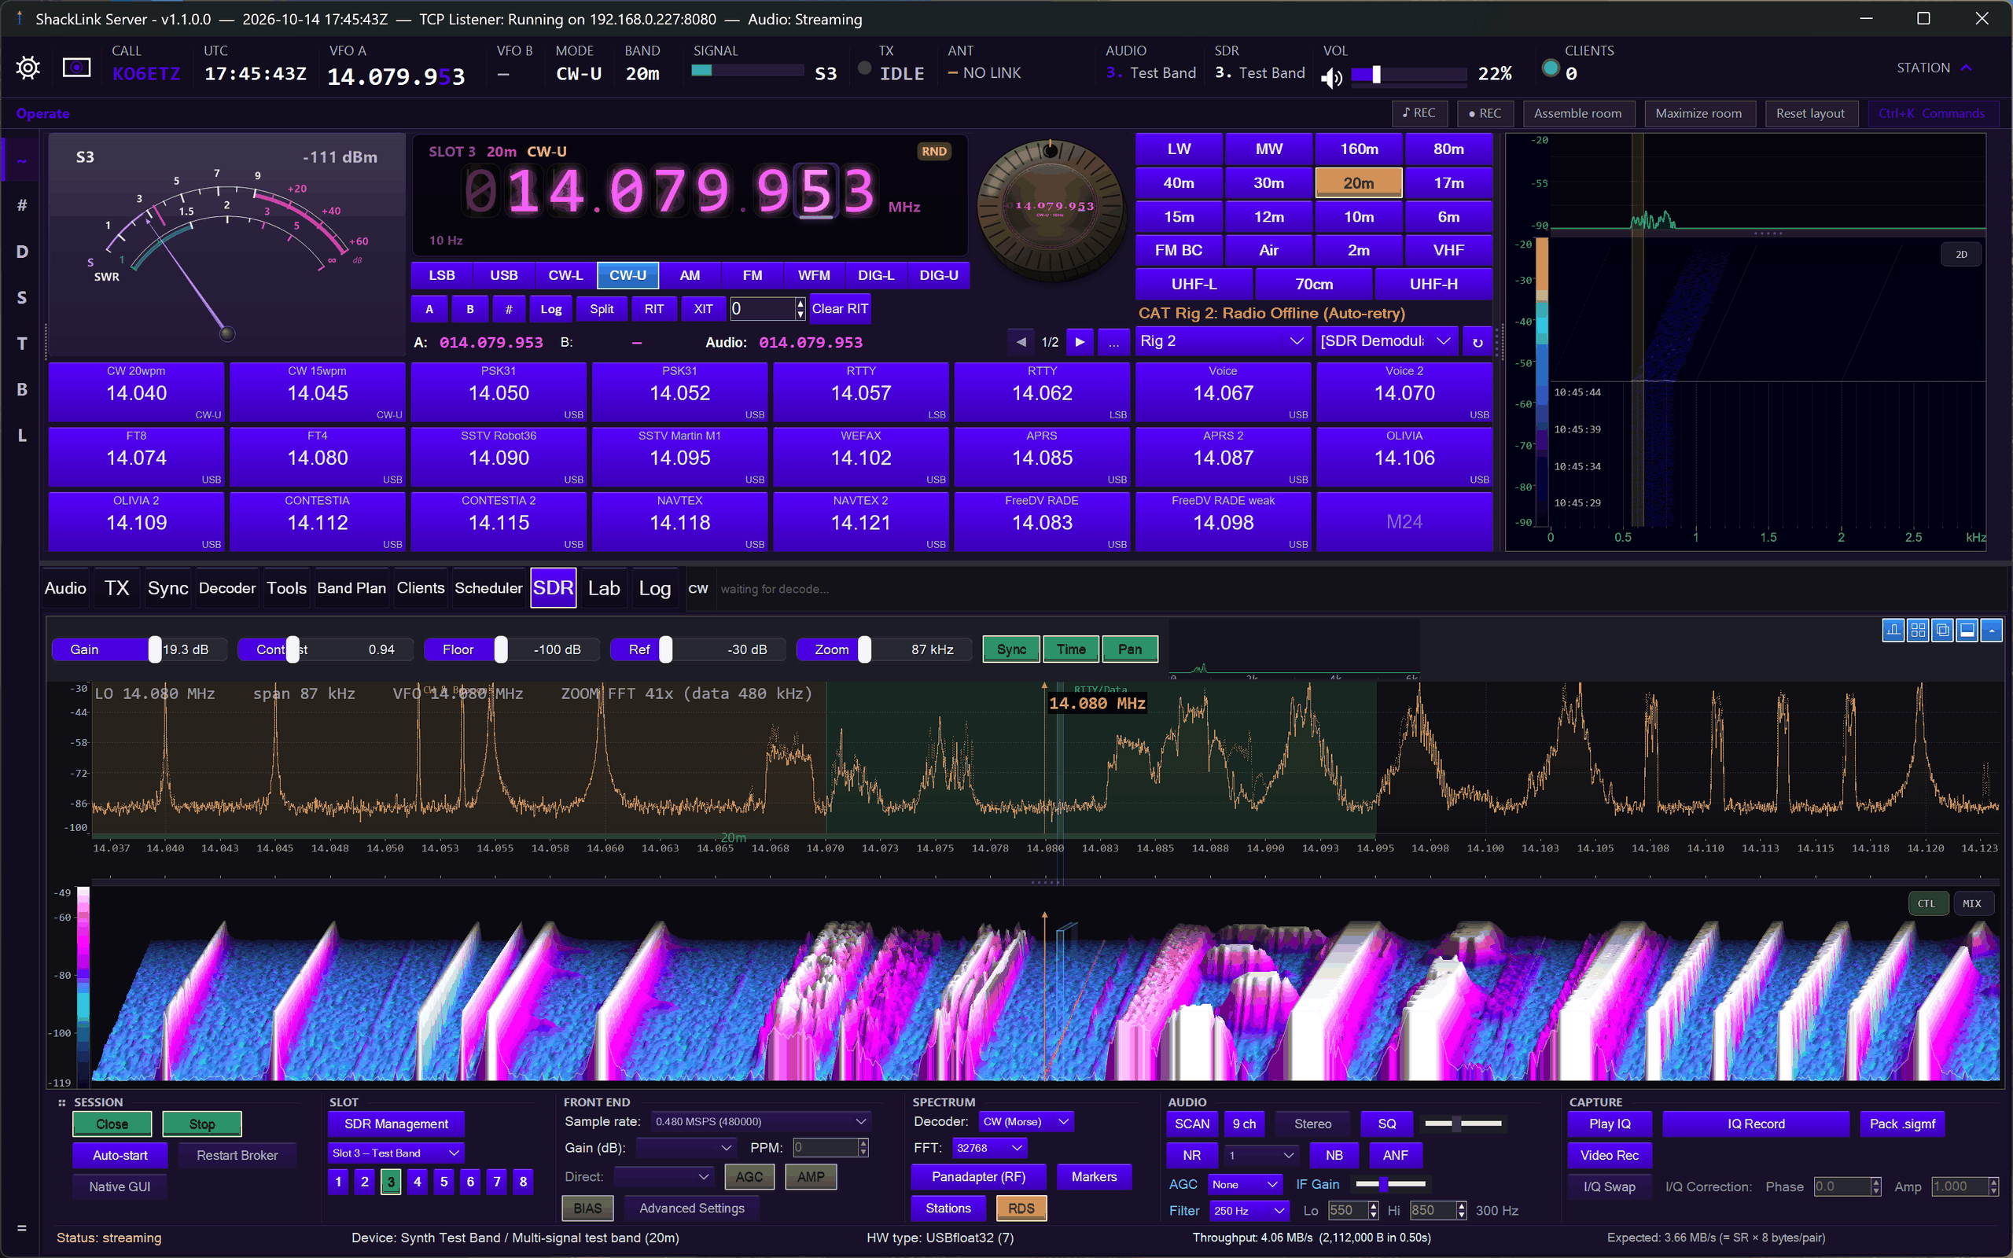
Task: Open the SDR Demodulator dropdown
Action: (1386, 341)
